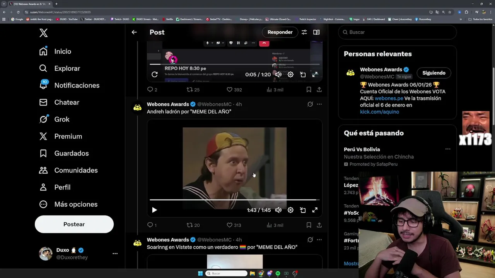495x278 pixels.
Task: Open Chatear messages
Action: (x=59, y=102)
